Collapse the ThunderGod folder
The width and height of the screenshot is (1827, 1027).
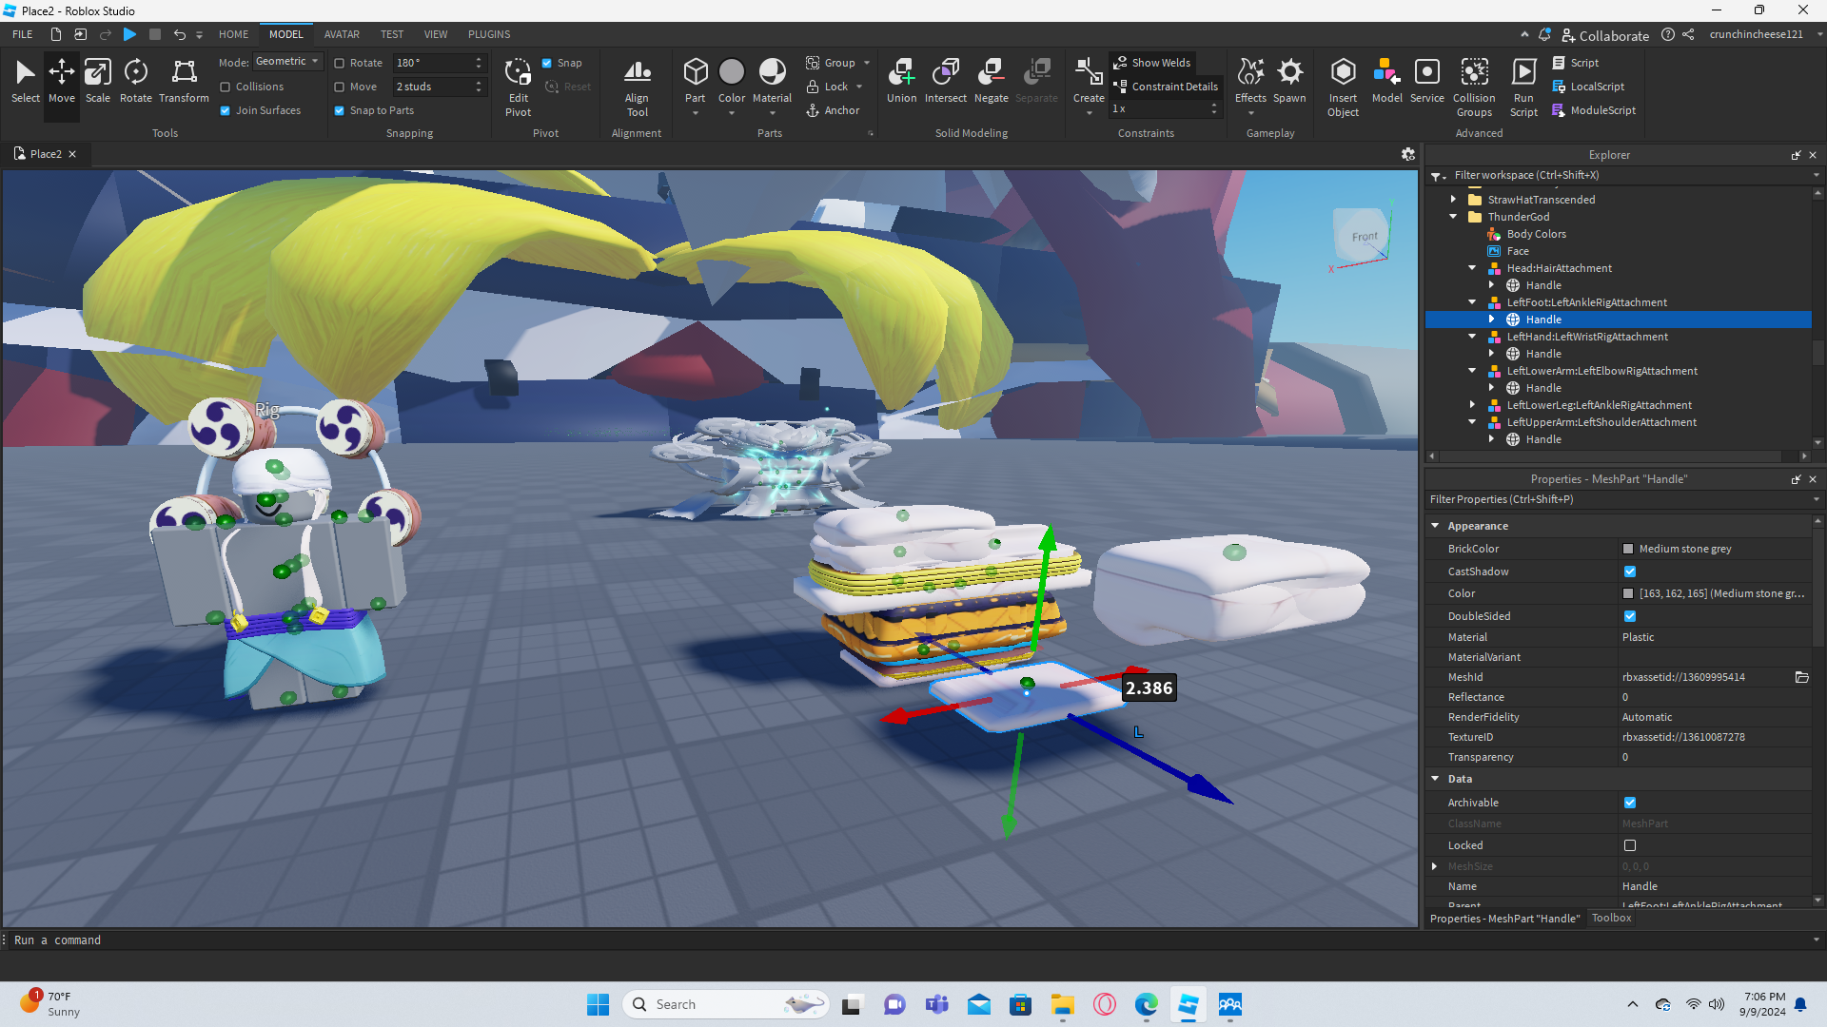pyautogui.click(x=1453, y=217)
